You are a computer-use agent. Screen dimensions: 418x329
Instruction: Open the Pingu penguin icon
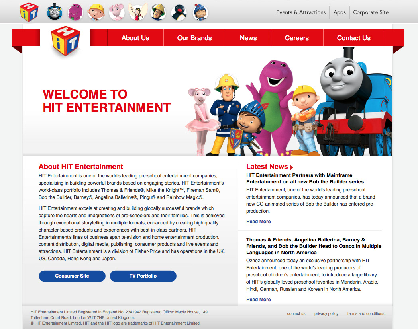[179, 12]
